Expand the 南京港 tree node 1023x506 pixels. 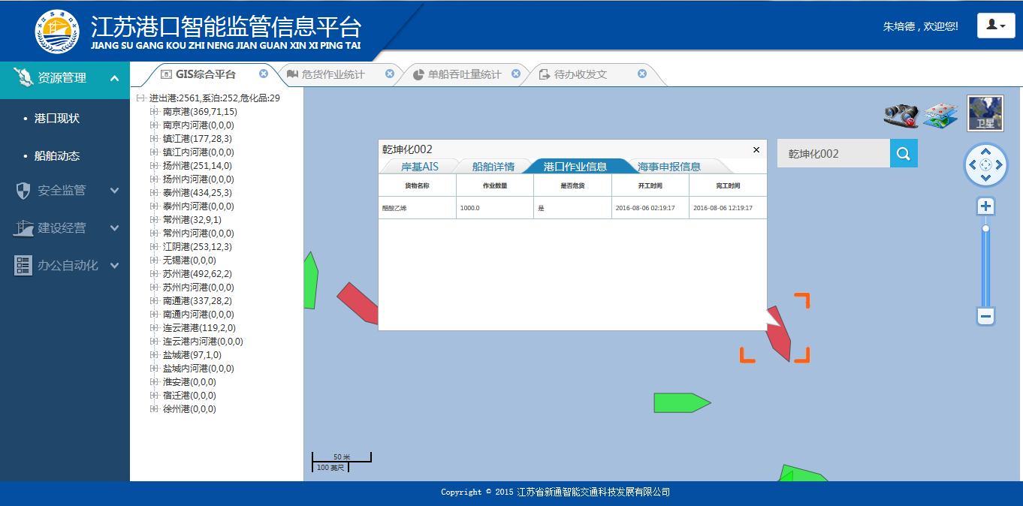pos(155,112)
